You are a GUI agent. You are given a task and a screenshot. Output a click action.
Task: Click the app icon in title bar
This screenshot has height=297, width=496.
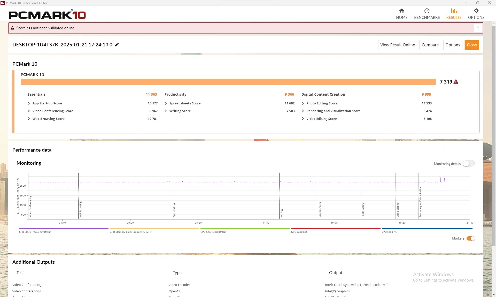coord(3,3)
